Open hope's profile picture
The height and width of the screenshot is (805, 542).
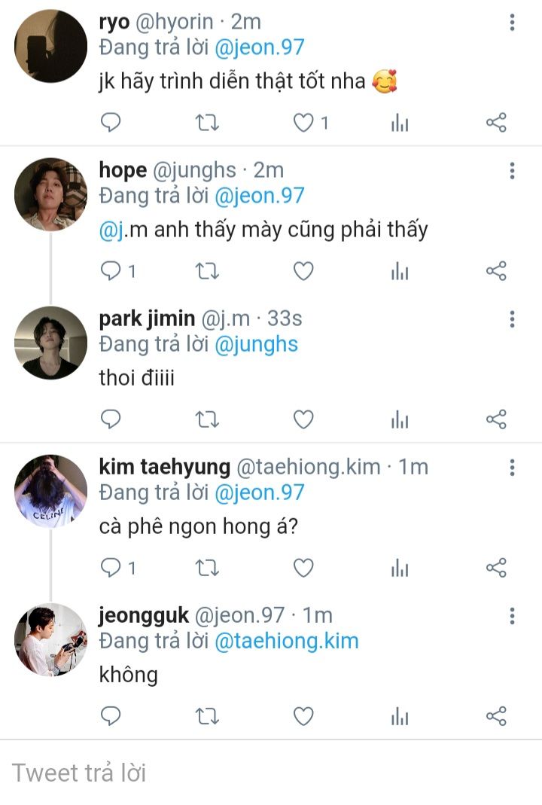50,194
